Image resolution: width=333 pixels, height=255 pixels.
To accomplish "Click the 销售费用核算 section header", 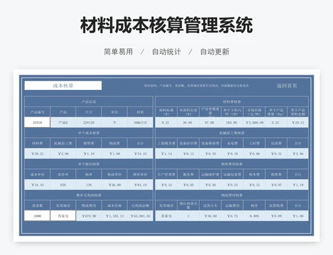I will coord(232,164).
